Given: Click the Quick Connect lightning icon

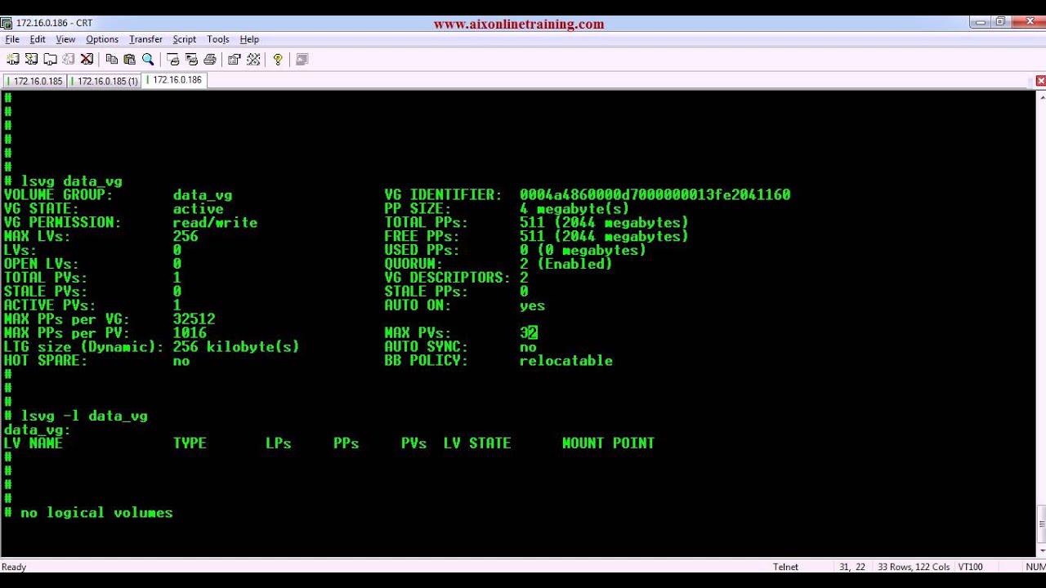Looking at the screenshot, I should (31, 60).
